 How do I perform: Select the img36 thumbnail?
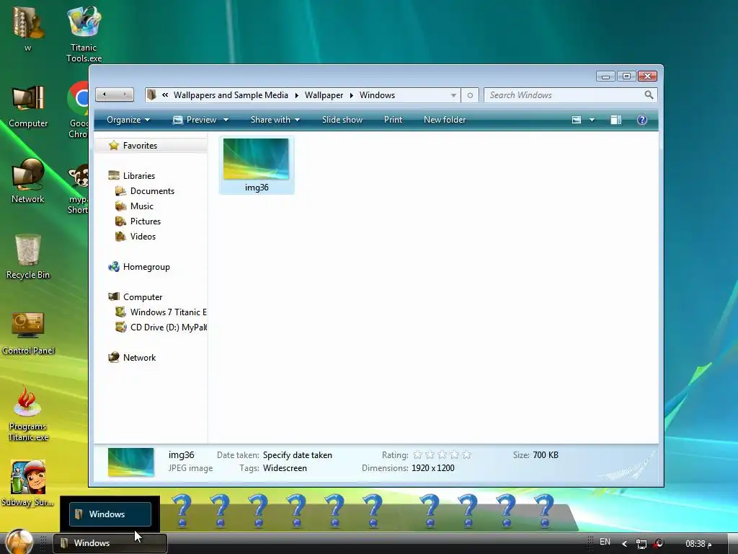click(x=257, y=165)
